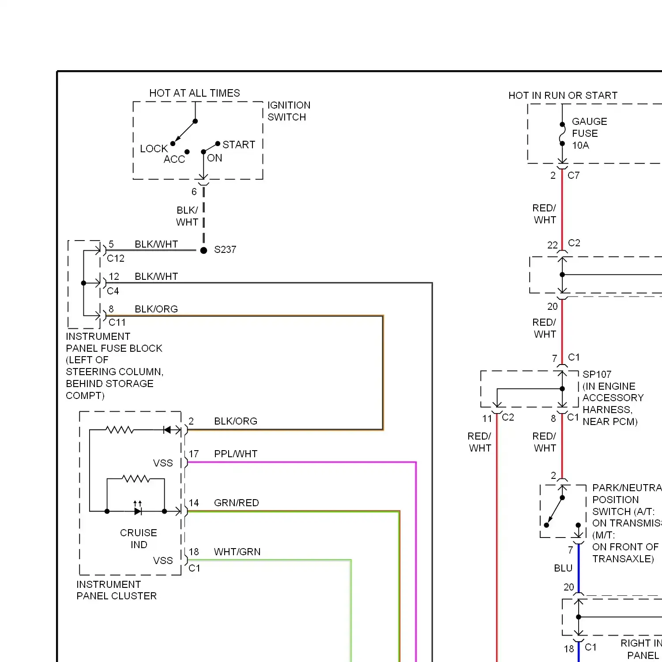Click the CRUISE IND label
662x662 pixels.
pyautogui.click(x=139, y=538)
